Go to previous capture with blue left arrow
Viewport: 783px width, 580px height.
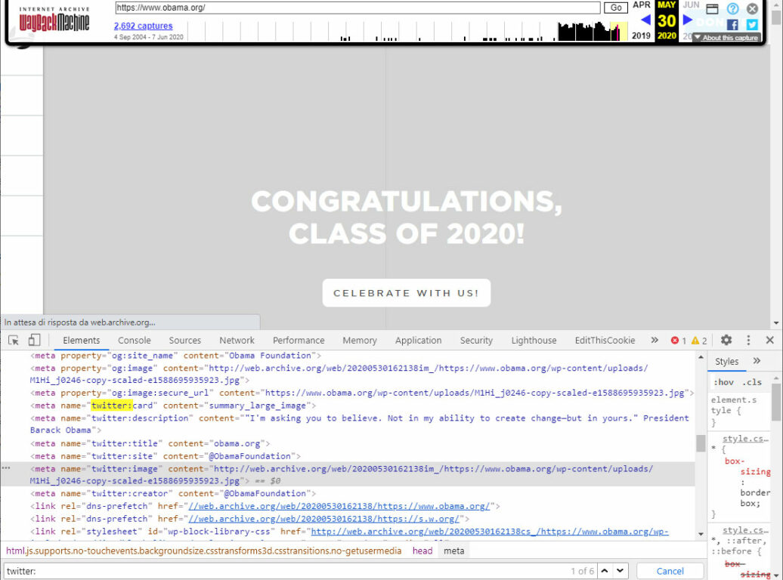pyautogui.click(x=645, y=20)
